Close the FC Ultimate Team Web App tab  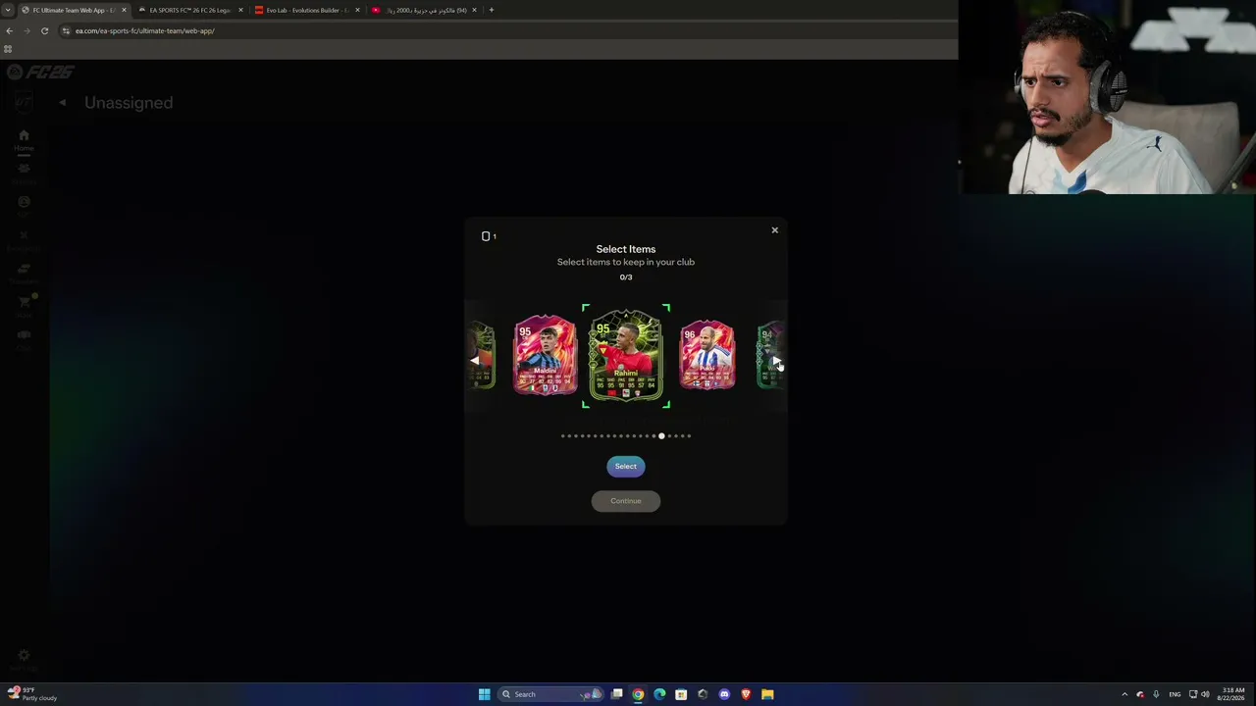click(x=124, y=10)
